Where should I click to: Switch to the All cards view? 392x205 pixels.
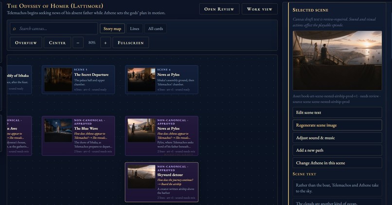156,29
